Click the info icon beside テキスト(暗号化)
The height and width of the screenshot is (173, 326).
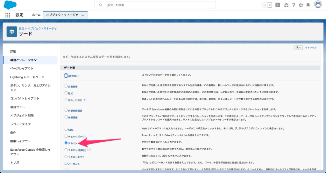pos(89,149)
